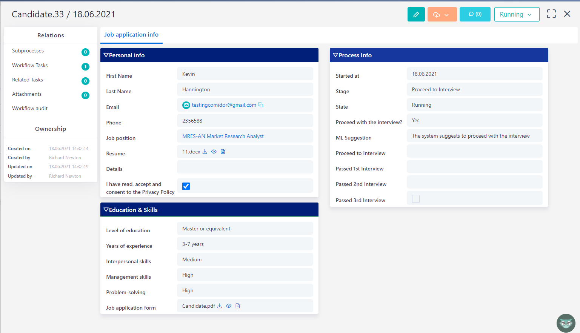
Task: Open the email envelope icon
Action: click(x=186, y=105)
